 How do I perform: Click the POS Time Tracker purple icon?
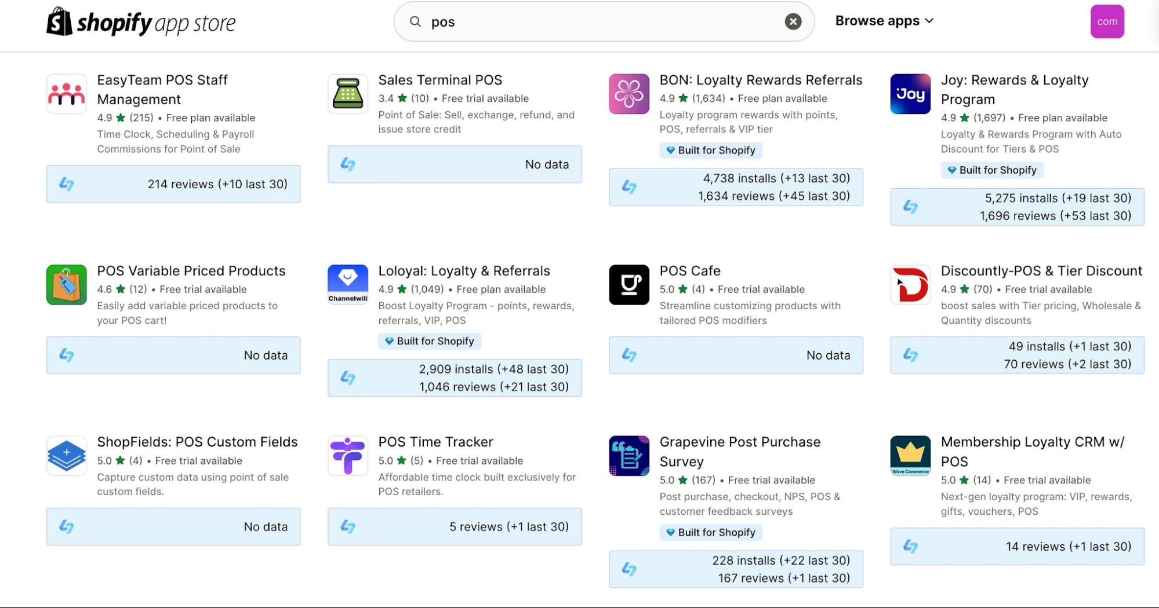(x=348, y=456)
